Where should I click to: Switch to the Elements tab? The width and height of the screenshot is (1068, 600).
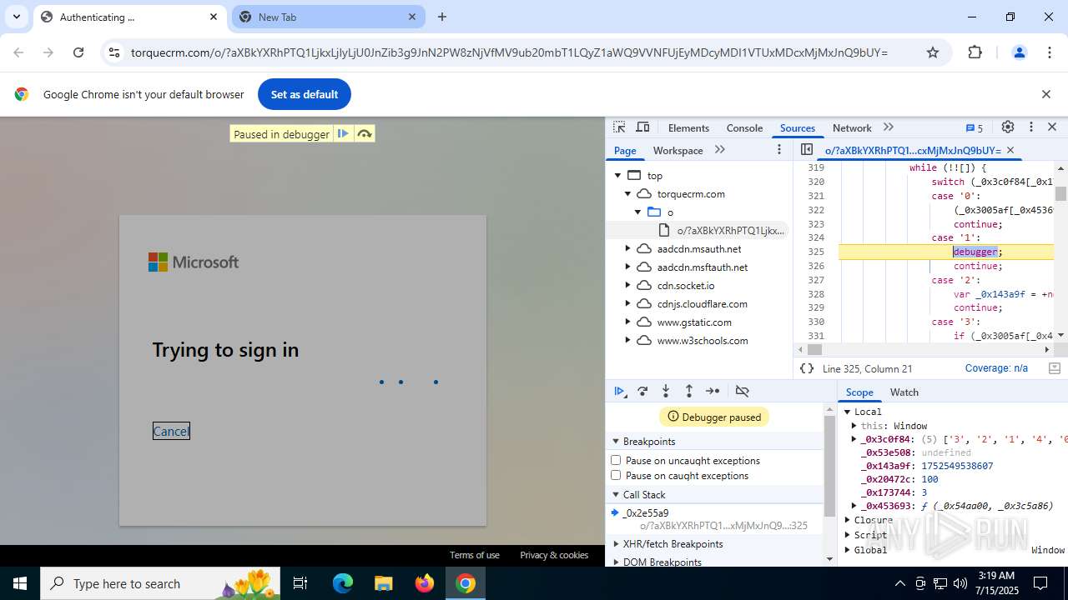click(688, 127)
